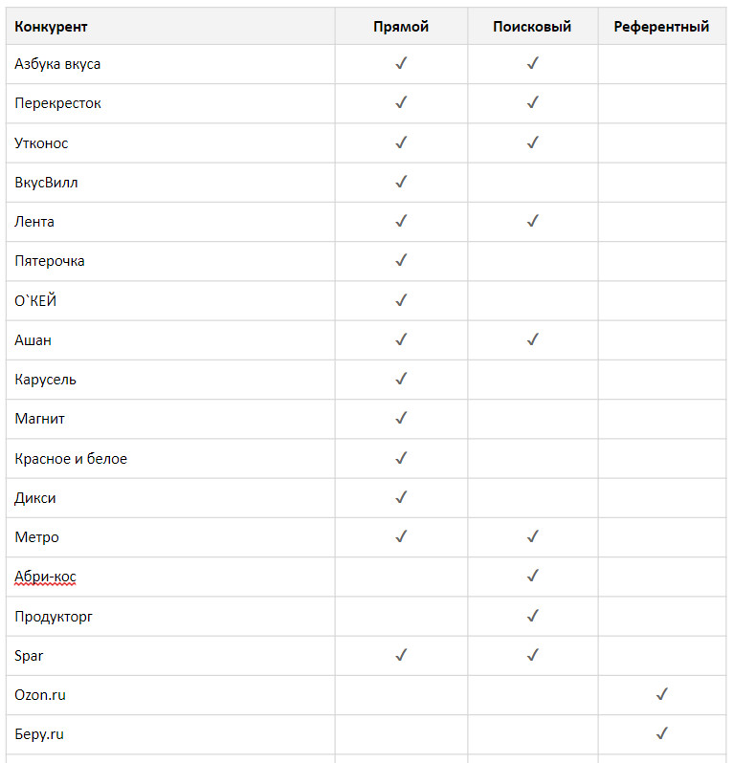
Task: Click the Референтный column header
Action: 661,27
